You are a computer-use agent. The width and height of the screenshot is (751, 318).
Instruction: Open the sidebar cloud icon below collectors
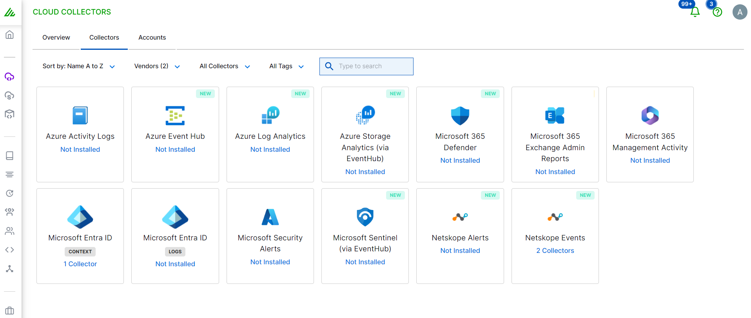coord(10,95)
